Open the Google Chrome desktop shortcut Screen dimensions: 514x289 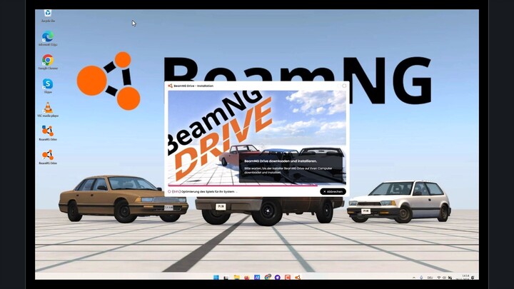(x=48, y=62)
